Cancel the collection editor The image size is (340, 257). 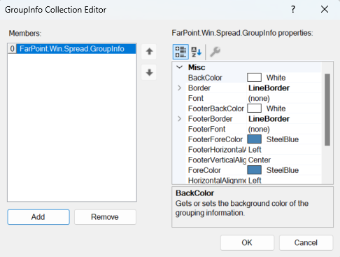point(306,243)
